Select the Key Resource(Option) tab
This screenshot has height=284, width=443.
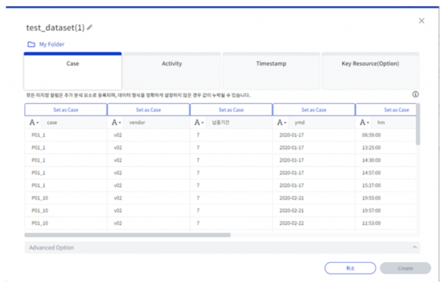370,64
